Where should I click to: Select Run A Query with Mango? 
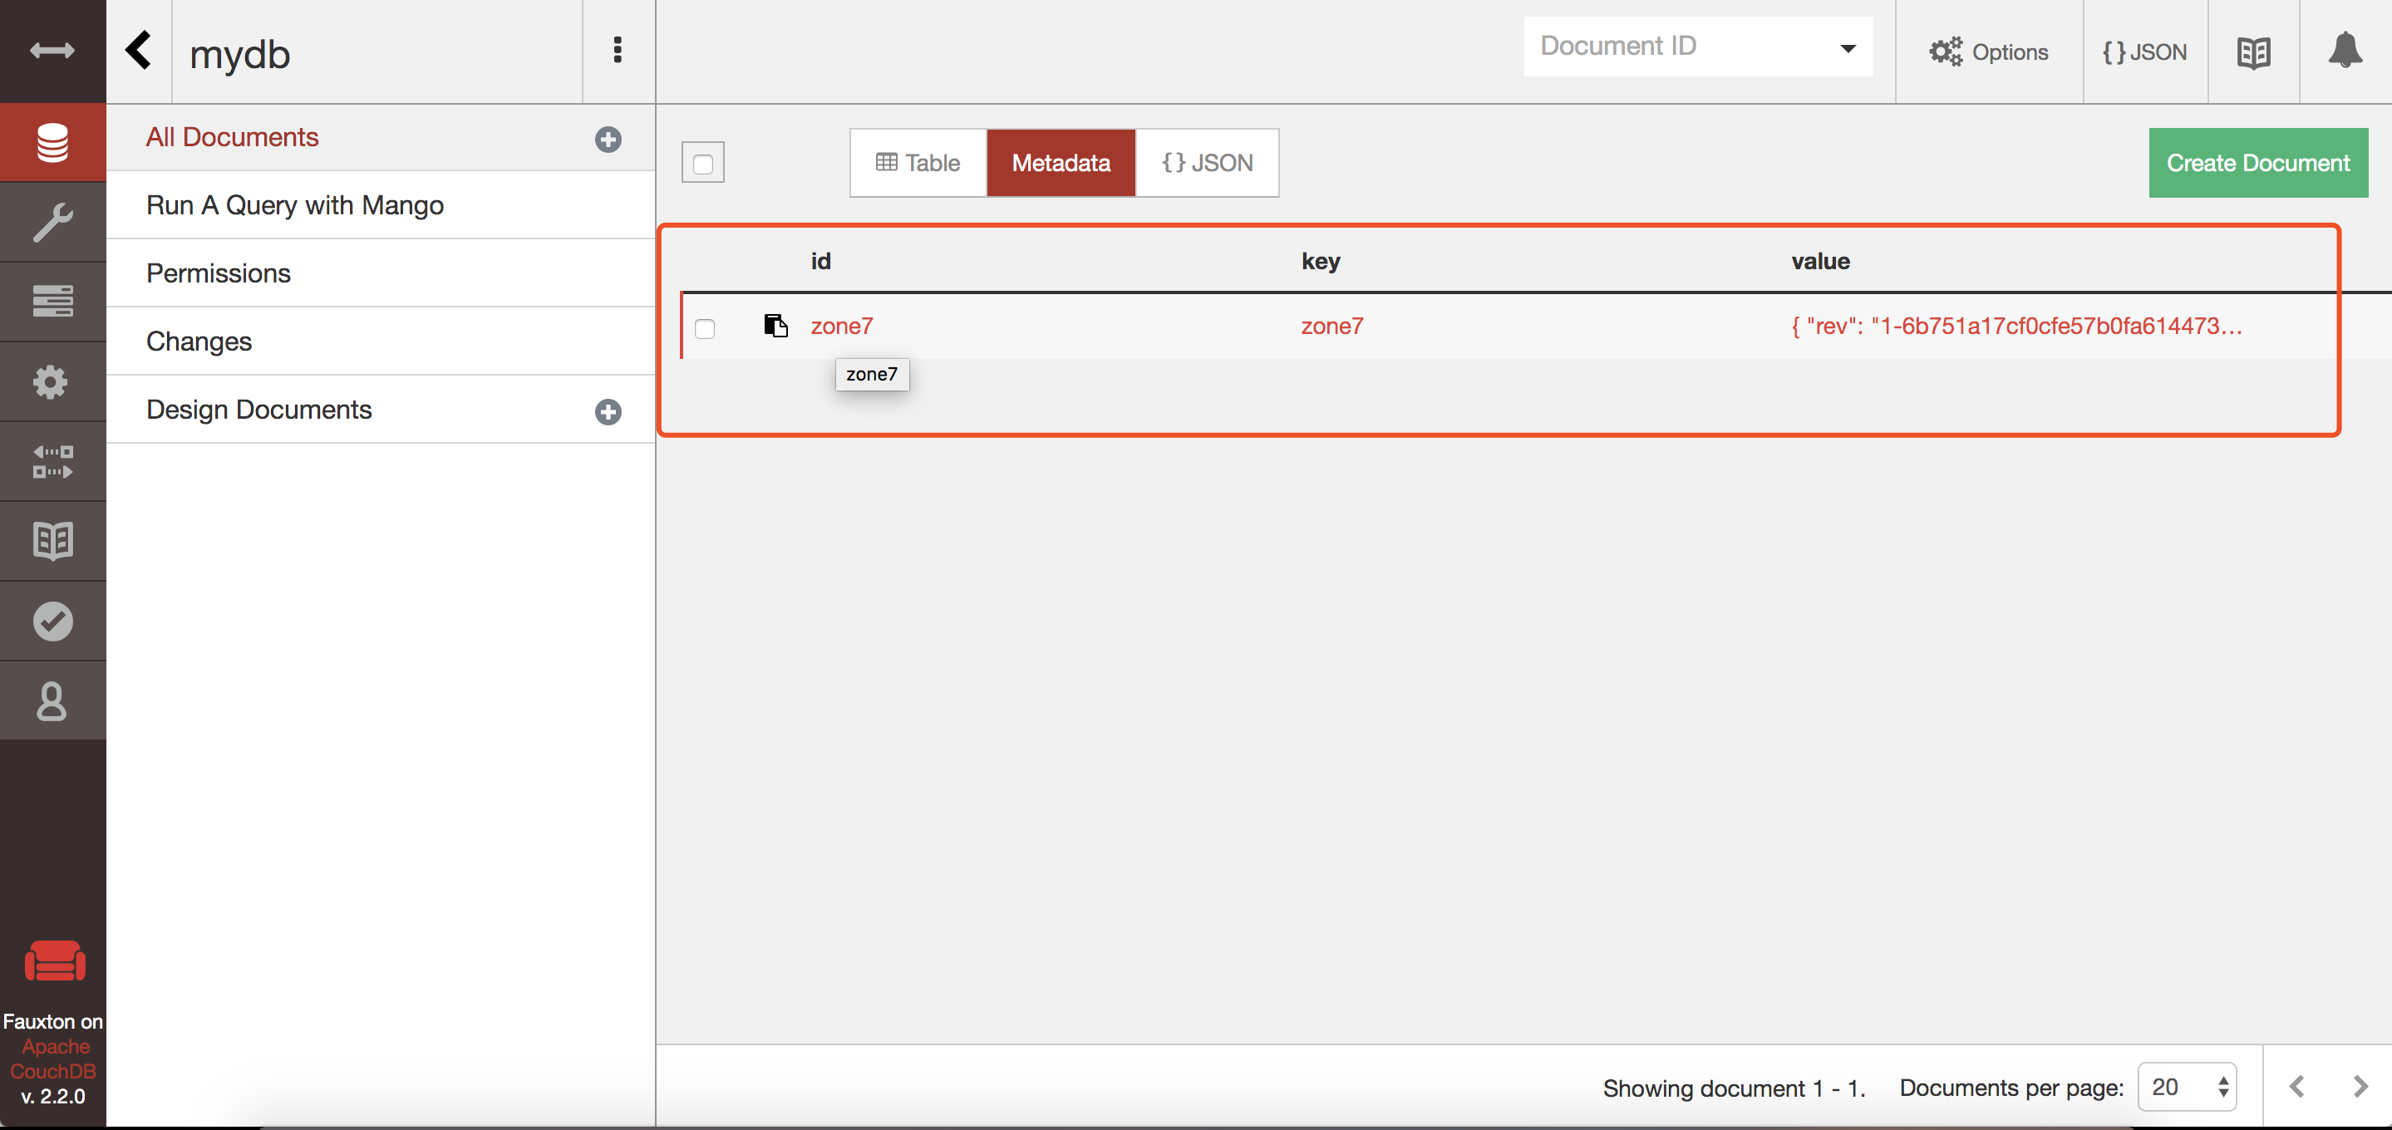(x=294, y=205)
